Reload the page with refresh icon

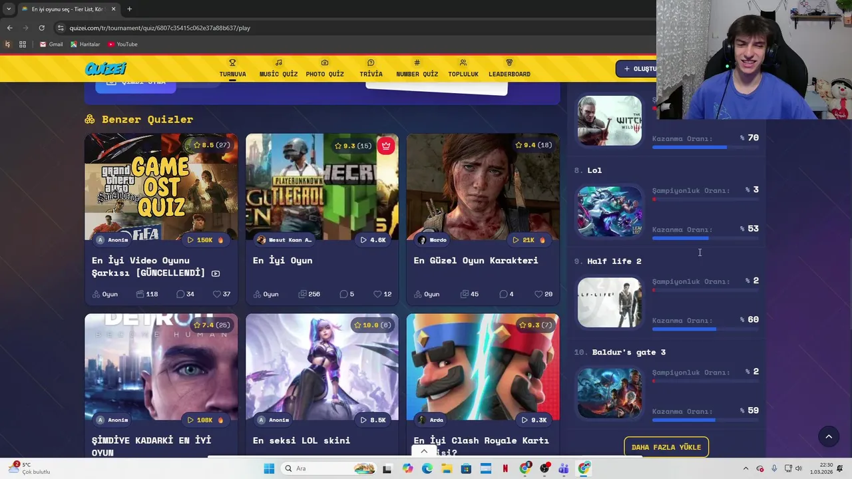coord(41,28)
